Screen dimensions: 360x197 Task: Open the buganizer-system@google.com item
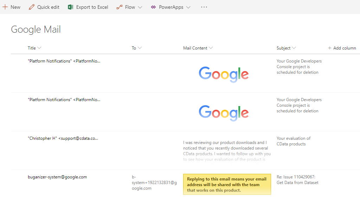click(57, 177)
